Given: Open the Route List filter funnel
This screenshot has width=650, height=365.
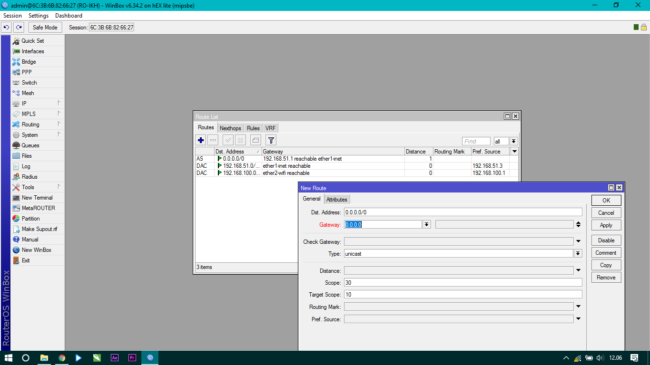Looking at the screenshot, I should click(271, 140).
